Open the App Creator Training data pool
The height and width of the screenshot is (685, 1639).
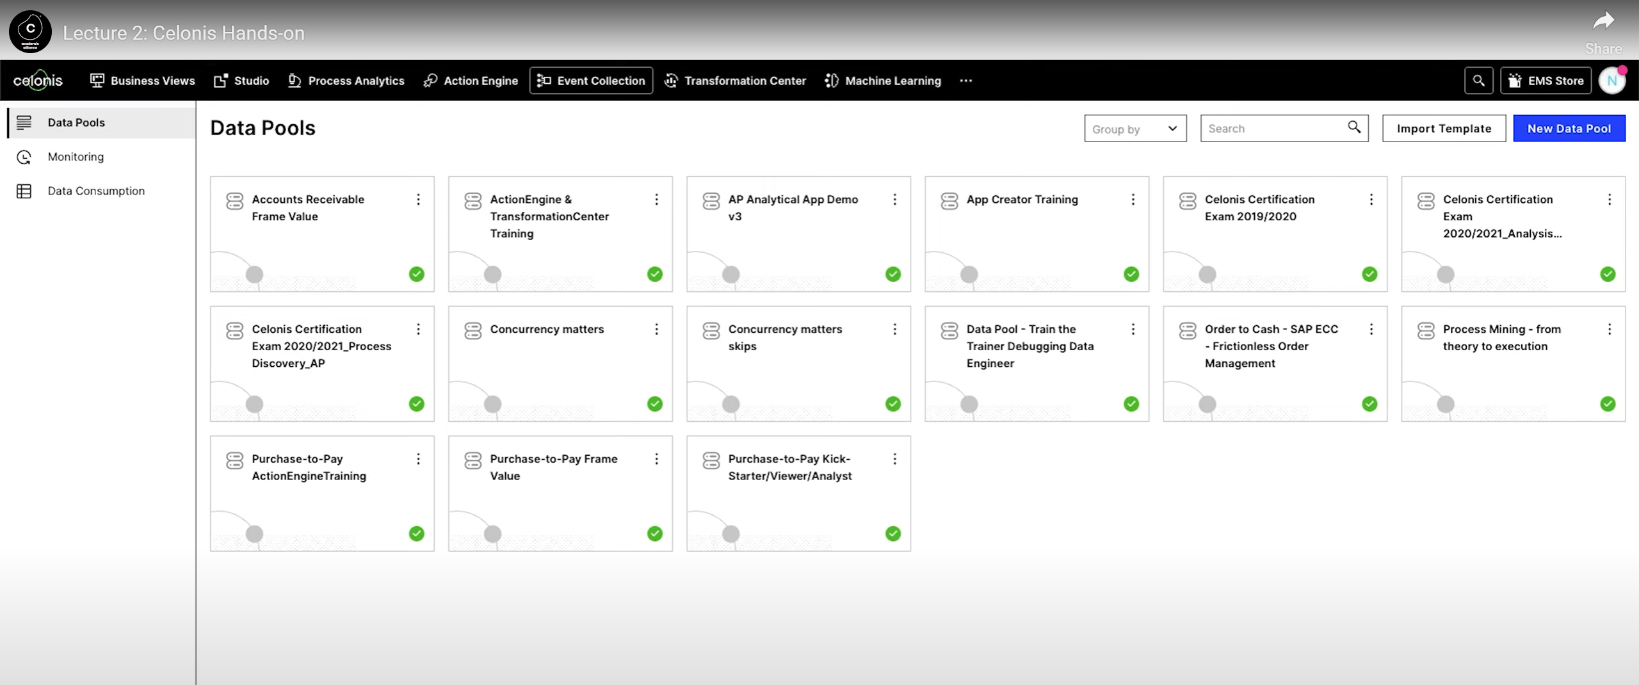(1037, 234)
